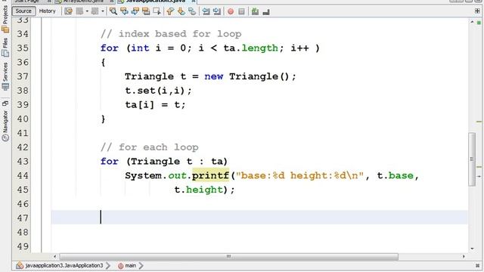
Task: Click "new Triangle()" on line 37
Action: (247, 76)
